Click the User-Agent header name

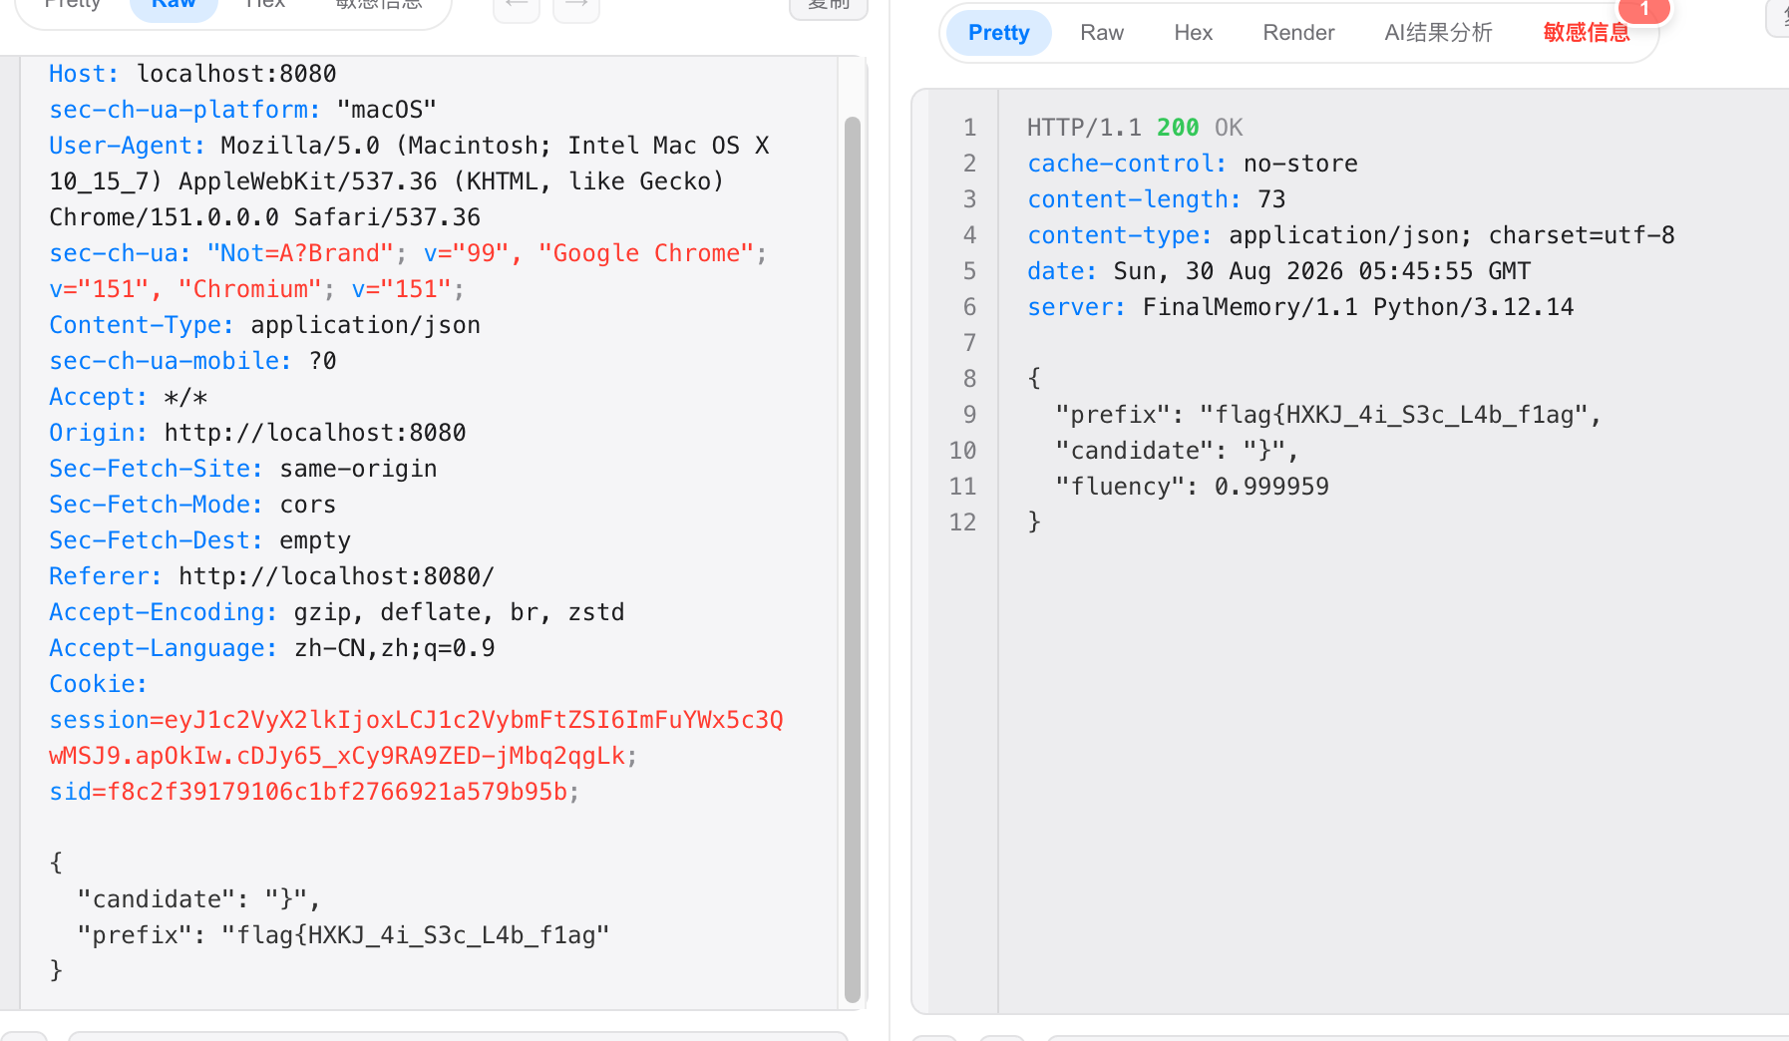coord(127,146)
